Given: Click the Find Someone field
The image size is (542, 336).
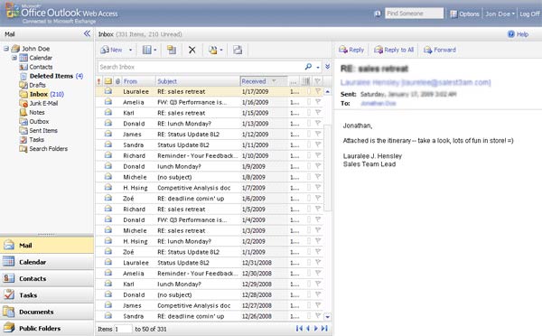Looking at the screenshot, I should tap(414, 14).
